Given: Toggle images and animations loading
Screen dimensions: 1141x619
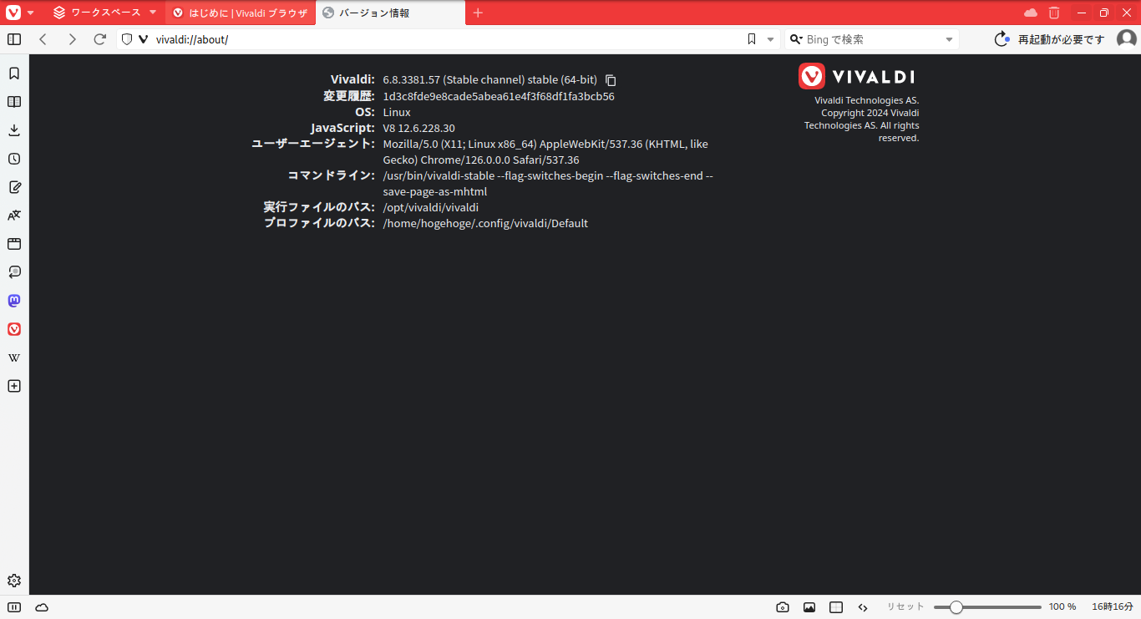Looking at the screenshot, I should coord(809,607).
